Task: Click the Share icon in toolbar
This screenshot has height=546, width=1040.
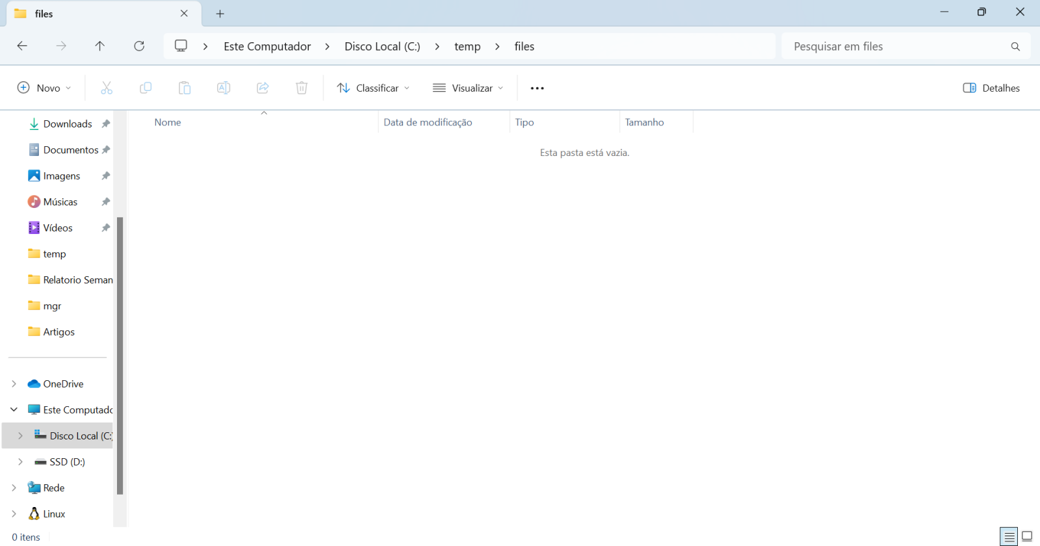Action: point(263,88)
